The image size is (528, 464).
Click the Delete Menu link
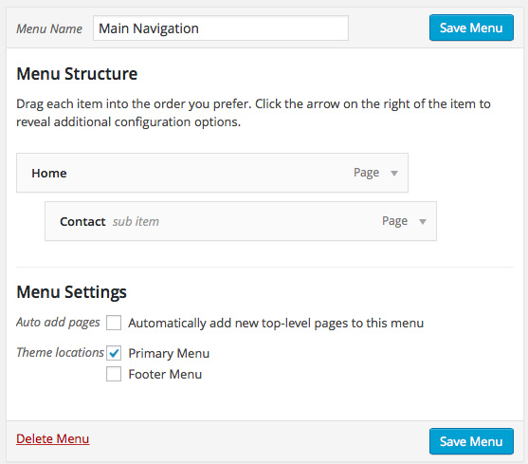click(x=52, y=438)
